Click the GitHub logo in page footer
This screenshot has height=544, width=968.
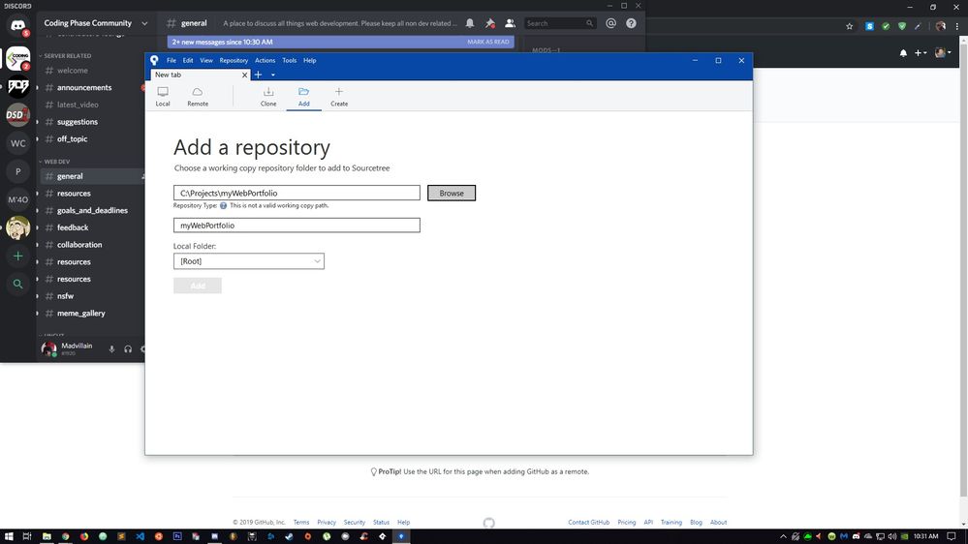(489, 523)
